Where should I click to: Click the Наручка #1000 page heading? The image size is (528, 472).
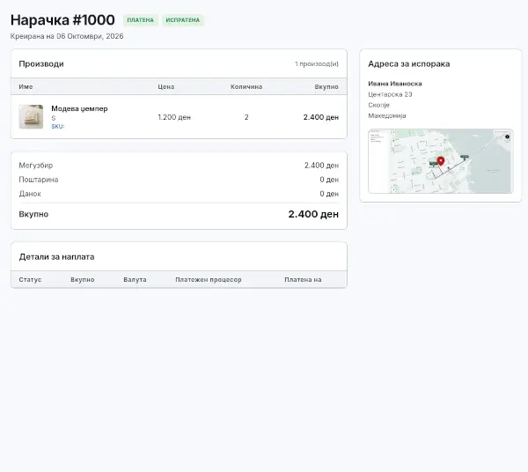62,20
